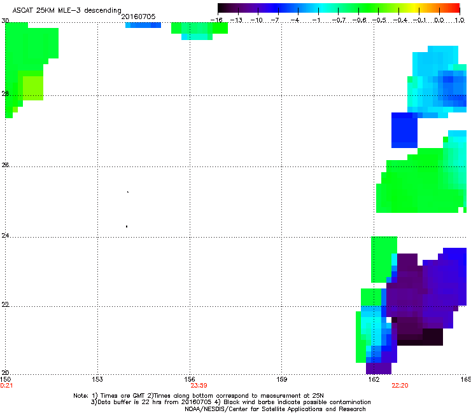Screen dimensions: 471x413
Task: Click the solid blue square patch near 27N 163E
Action: pyautogui.click(x=404, y=130)
